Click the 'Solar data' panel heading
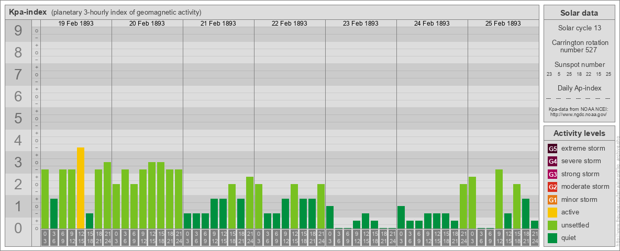The height and width of the screenshot is (251, 620). click(579, 13)
